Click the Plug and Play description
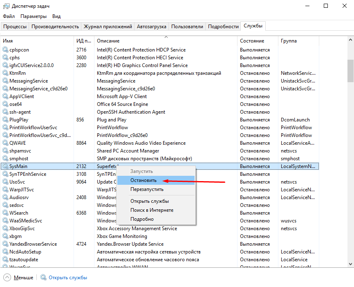This screenshot has height=287, width=354. click(x=112, y=120)
